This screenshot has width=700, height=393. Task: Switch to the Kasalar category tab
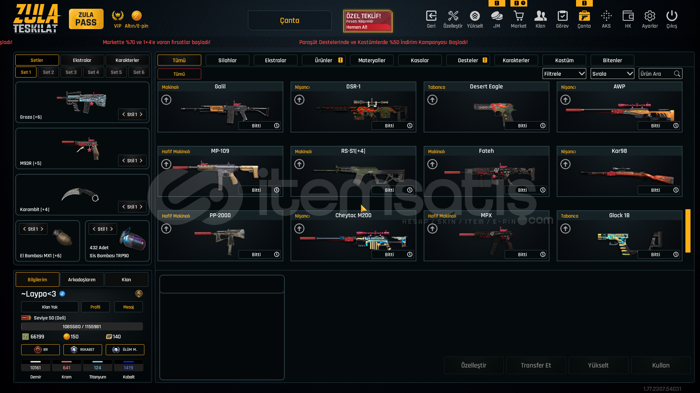(420, 60)
